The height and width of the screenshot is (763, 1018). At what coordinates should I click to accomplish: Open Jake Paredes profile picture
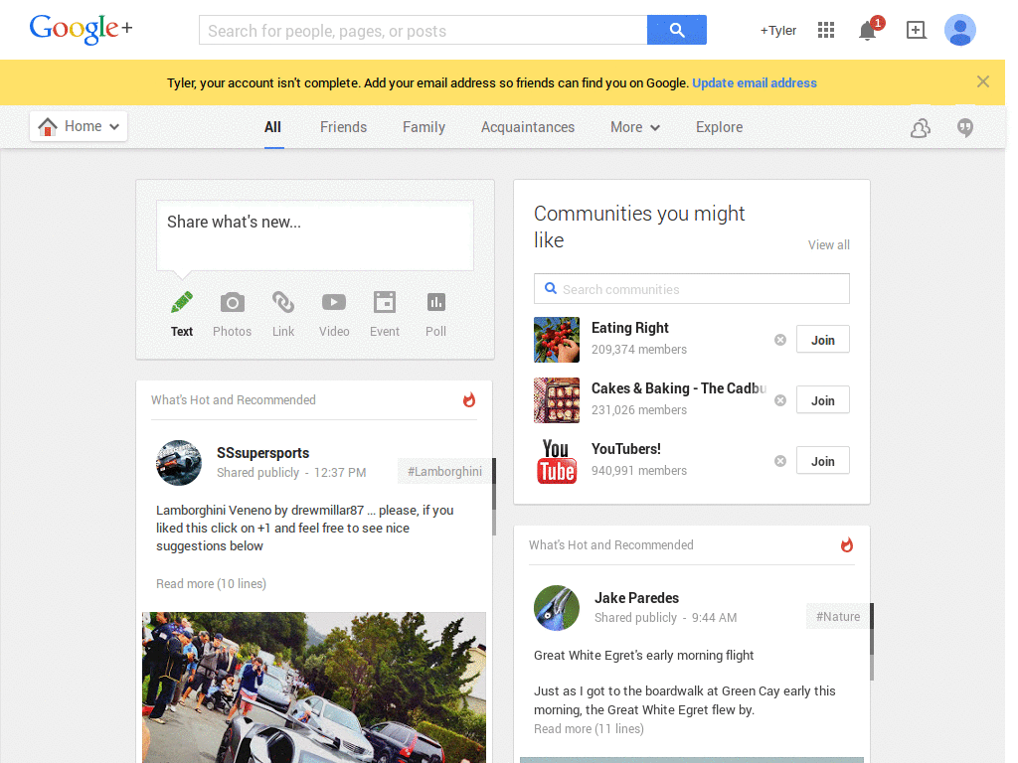[557, 608]
